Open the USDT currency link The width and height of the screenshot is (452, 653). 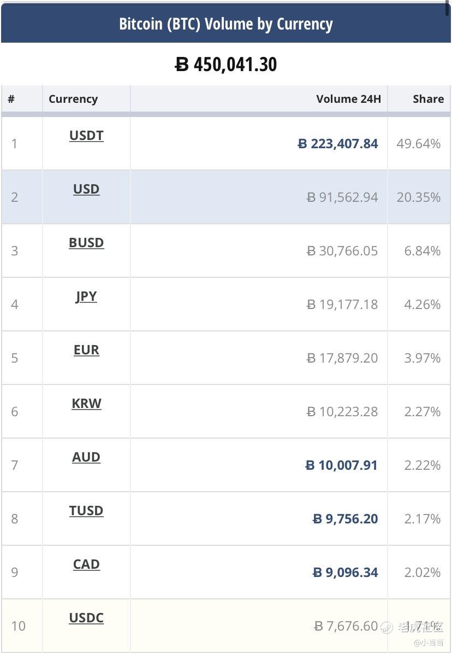[86, 136]
